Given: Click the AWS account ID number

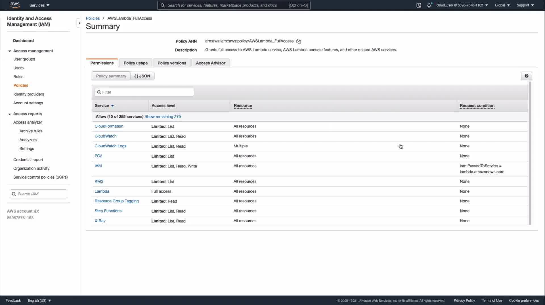Looking at the screenshot, I should [x=20, y=218].
